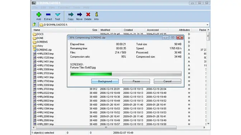
Task: Click the size value 38 912
Action: 93,89
